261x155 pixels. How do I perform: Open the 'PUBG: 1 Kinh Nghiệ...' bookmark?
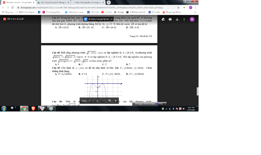pyautogui.click(x=25, y=12)
